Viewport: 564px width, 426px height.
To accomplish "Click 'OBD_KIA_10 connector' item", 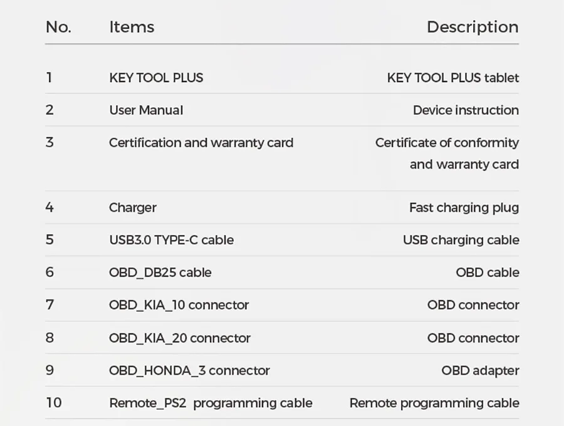I will (179, 305).
